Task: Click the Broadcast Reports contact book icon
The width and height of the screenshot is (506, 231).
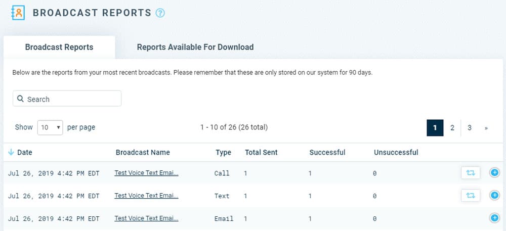Action: (x=18, y=13)
